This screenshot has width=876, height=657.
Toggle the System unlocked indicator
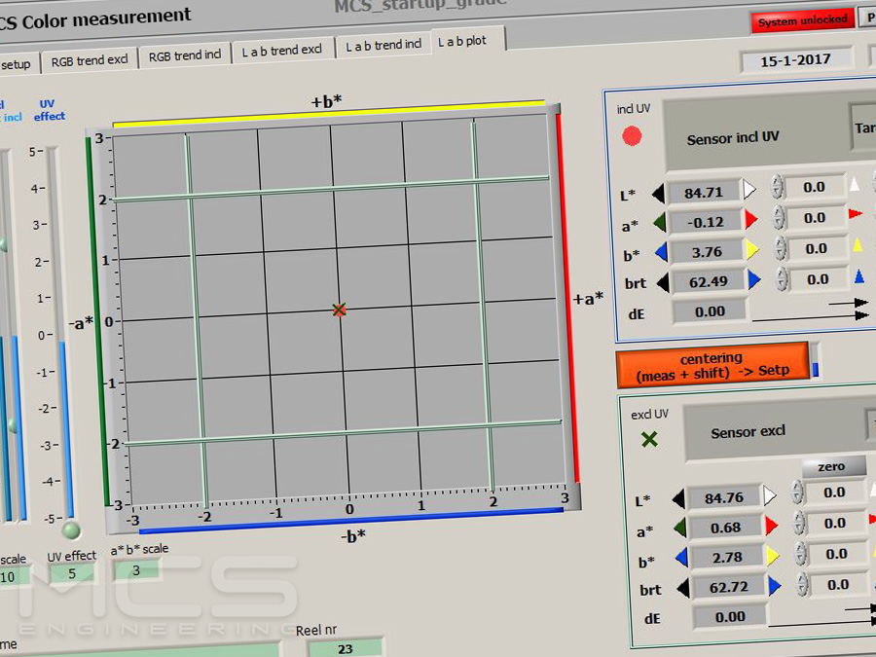(x=803, y=20)
